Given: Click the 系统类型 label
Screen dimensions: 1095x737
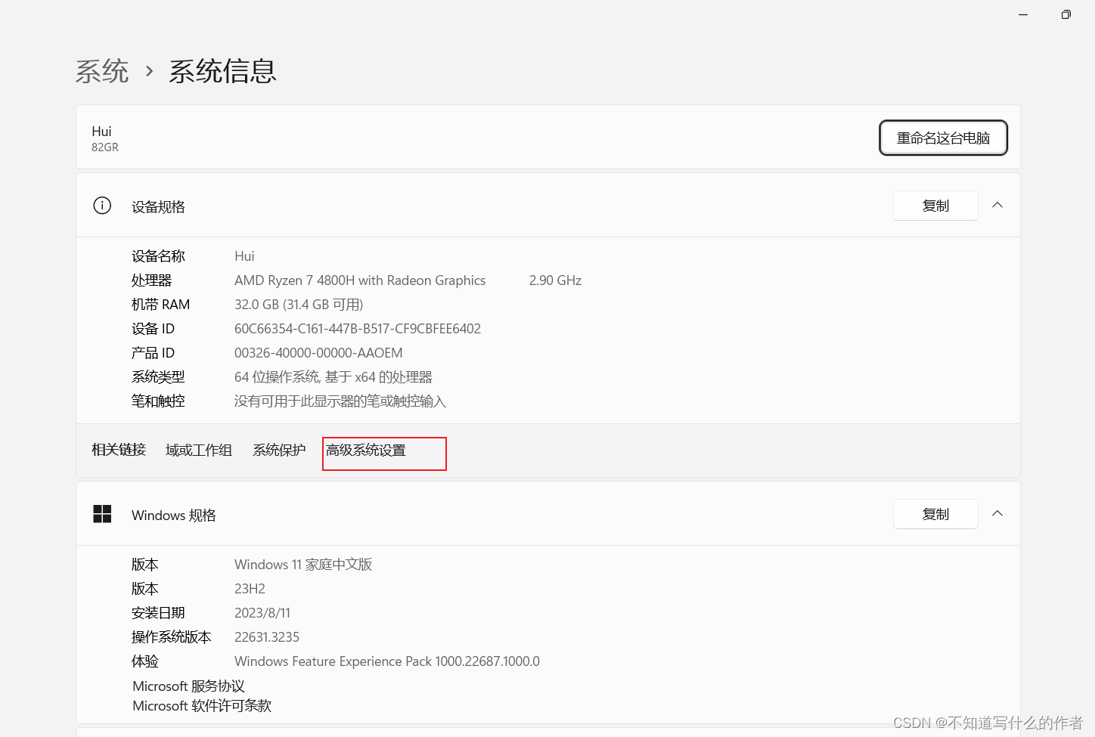Looking at the screenshot, I should pos(158,377).
